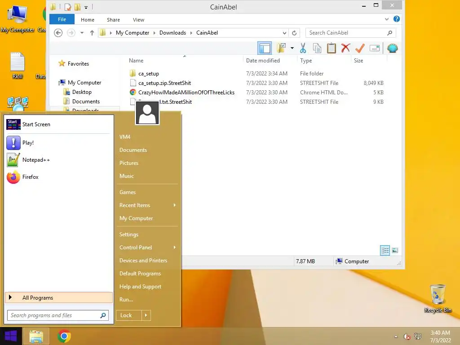
Task: Expand All Programs in start menu
Action: (59, 297)
